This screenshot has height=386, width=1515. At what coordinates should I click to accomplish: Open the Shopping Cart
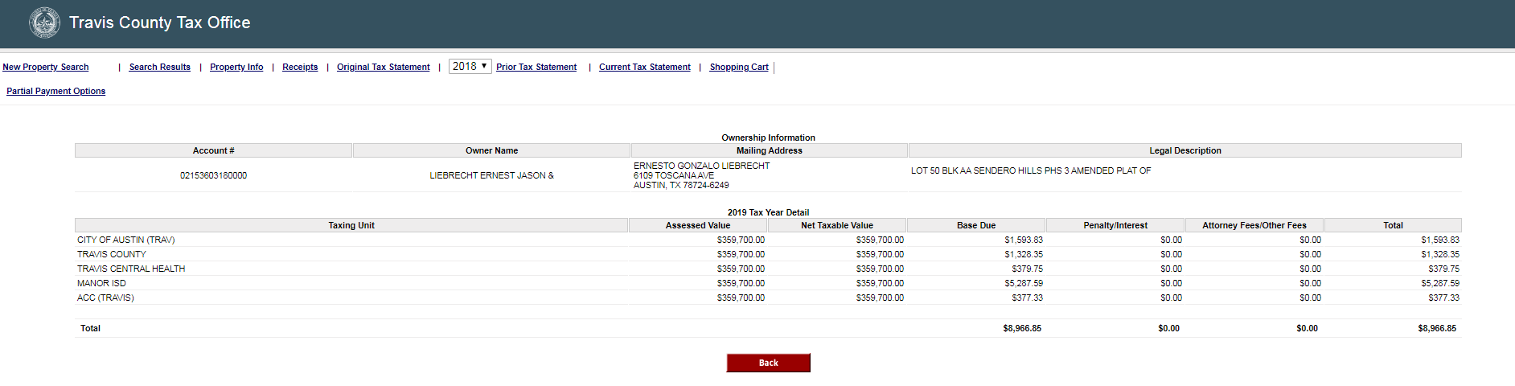(739, 68)
